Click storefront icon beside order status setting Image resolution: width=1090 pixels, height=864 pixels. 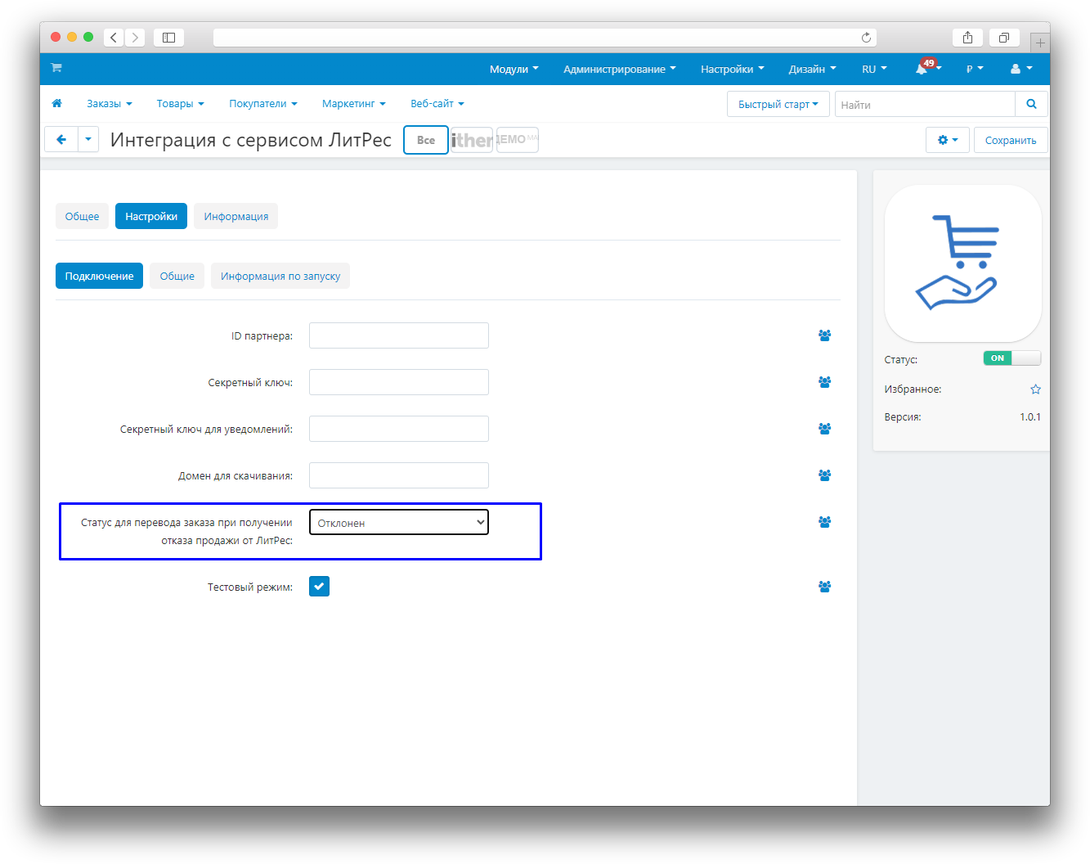[x=824, y=522]
